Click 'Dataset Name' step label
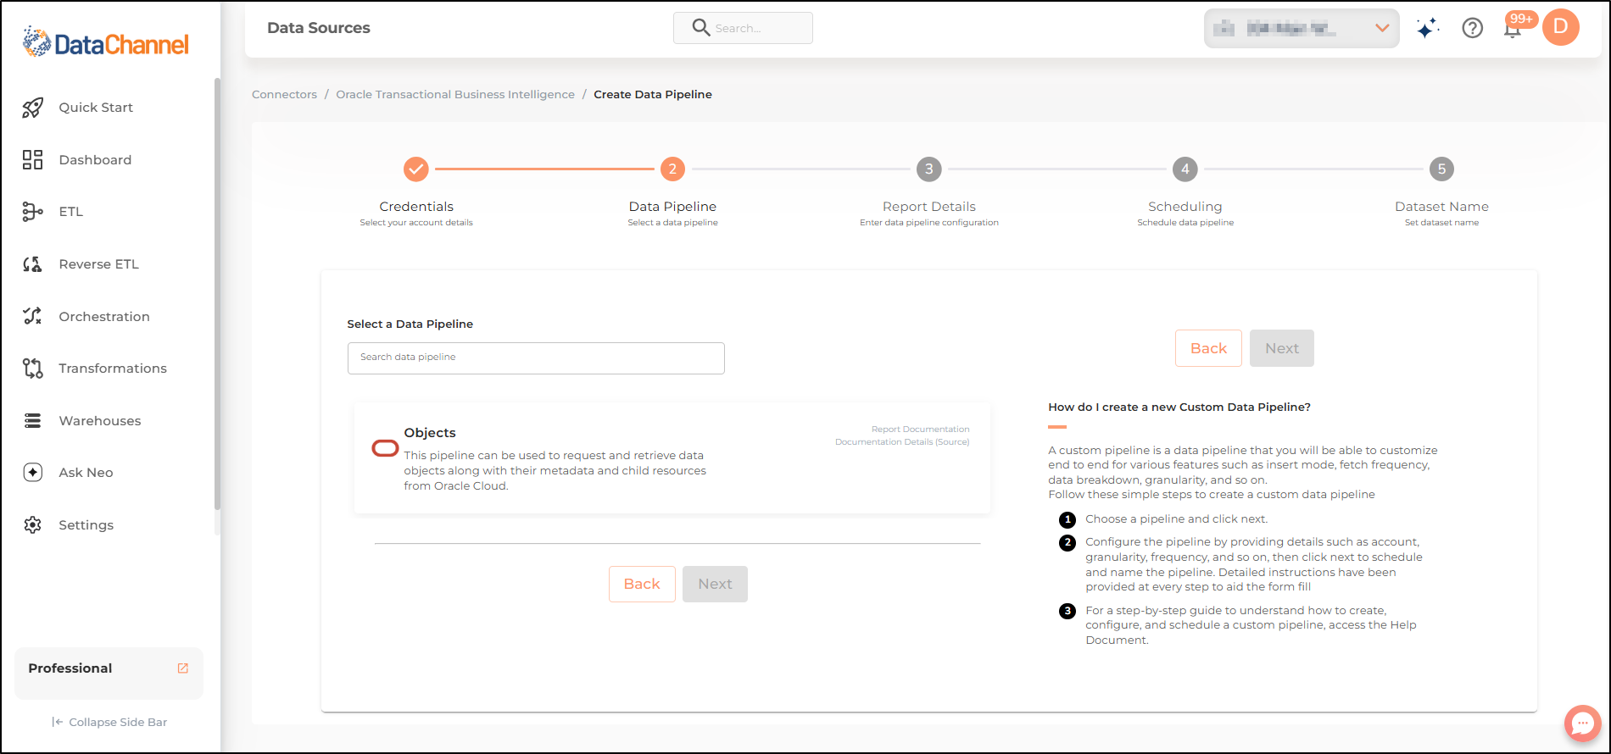The image size is (1611, 754). pyautogui.click(x=1441, y=207)
